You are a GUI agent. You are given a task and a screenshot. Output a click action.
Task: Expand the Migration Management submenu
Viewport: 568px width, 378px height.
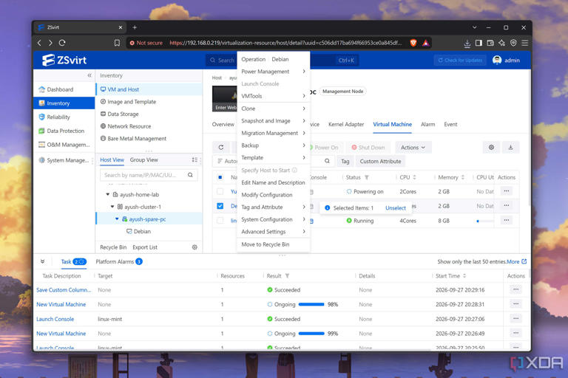[x=274, y=133]
